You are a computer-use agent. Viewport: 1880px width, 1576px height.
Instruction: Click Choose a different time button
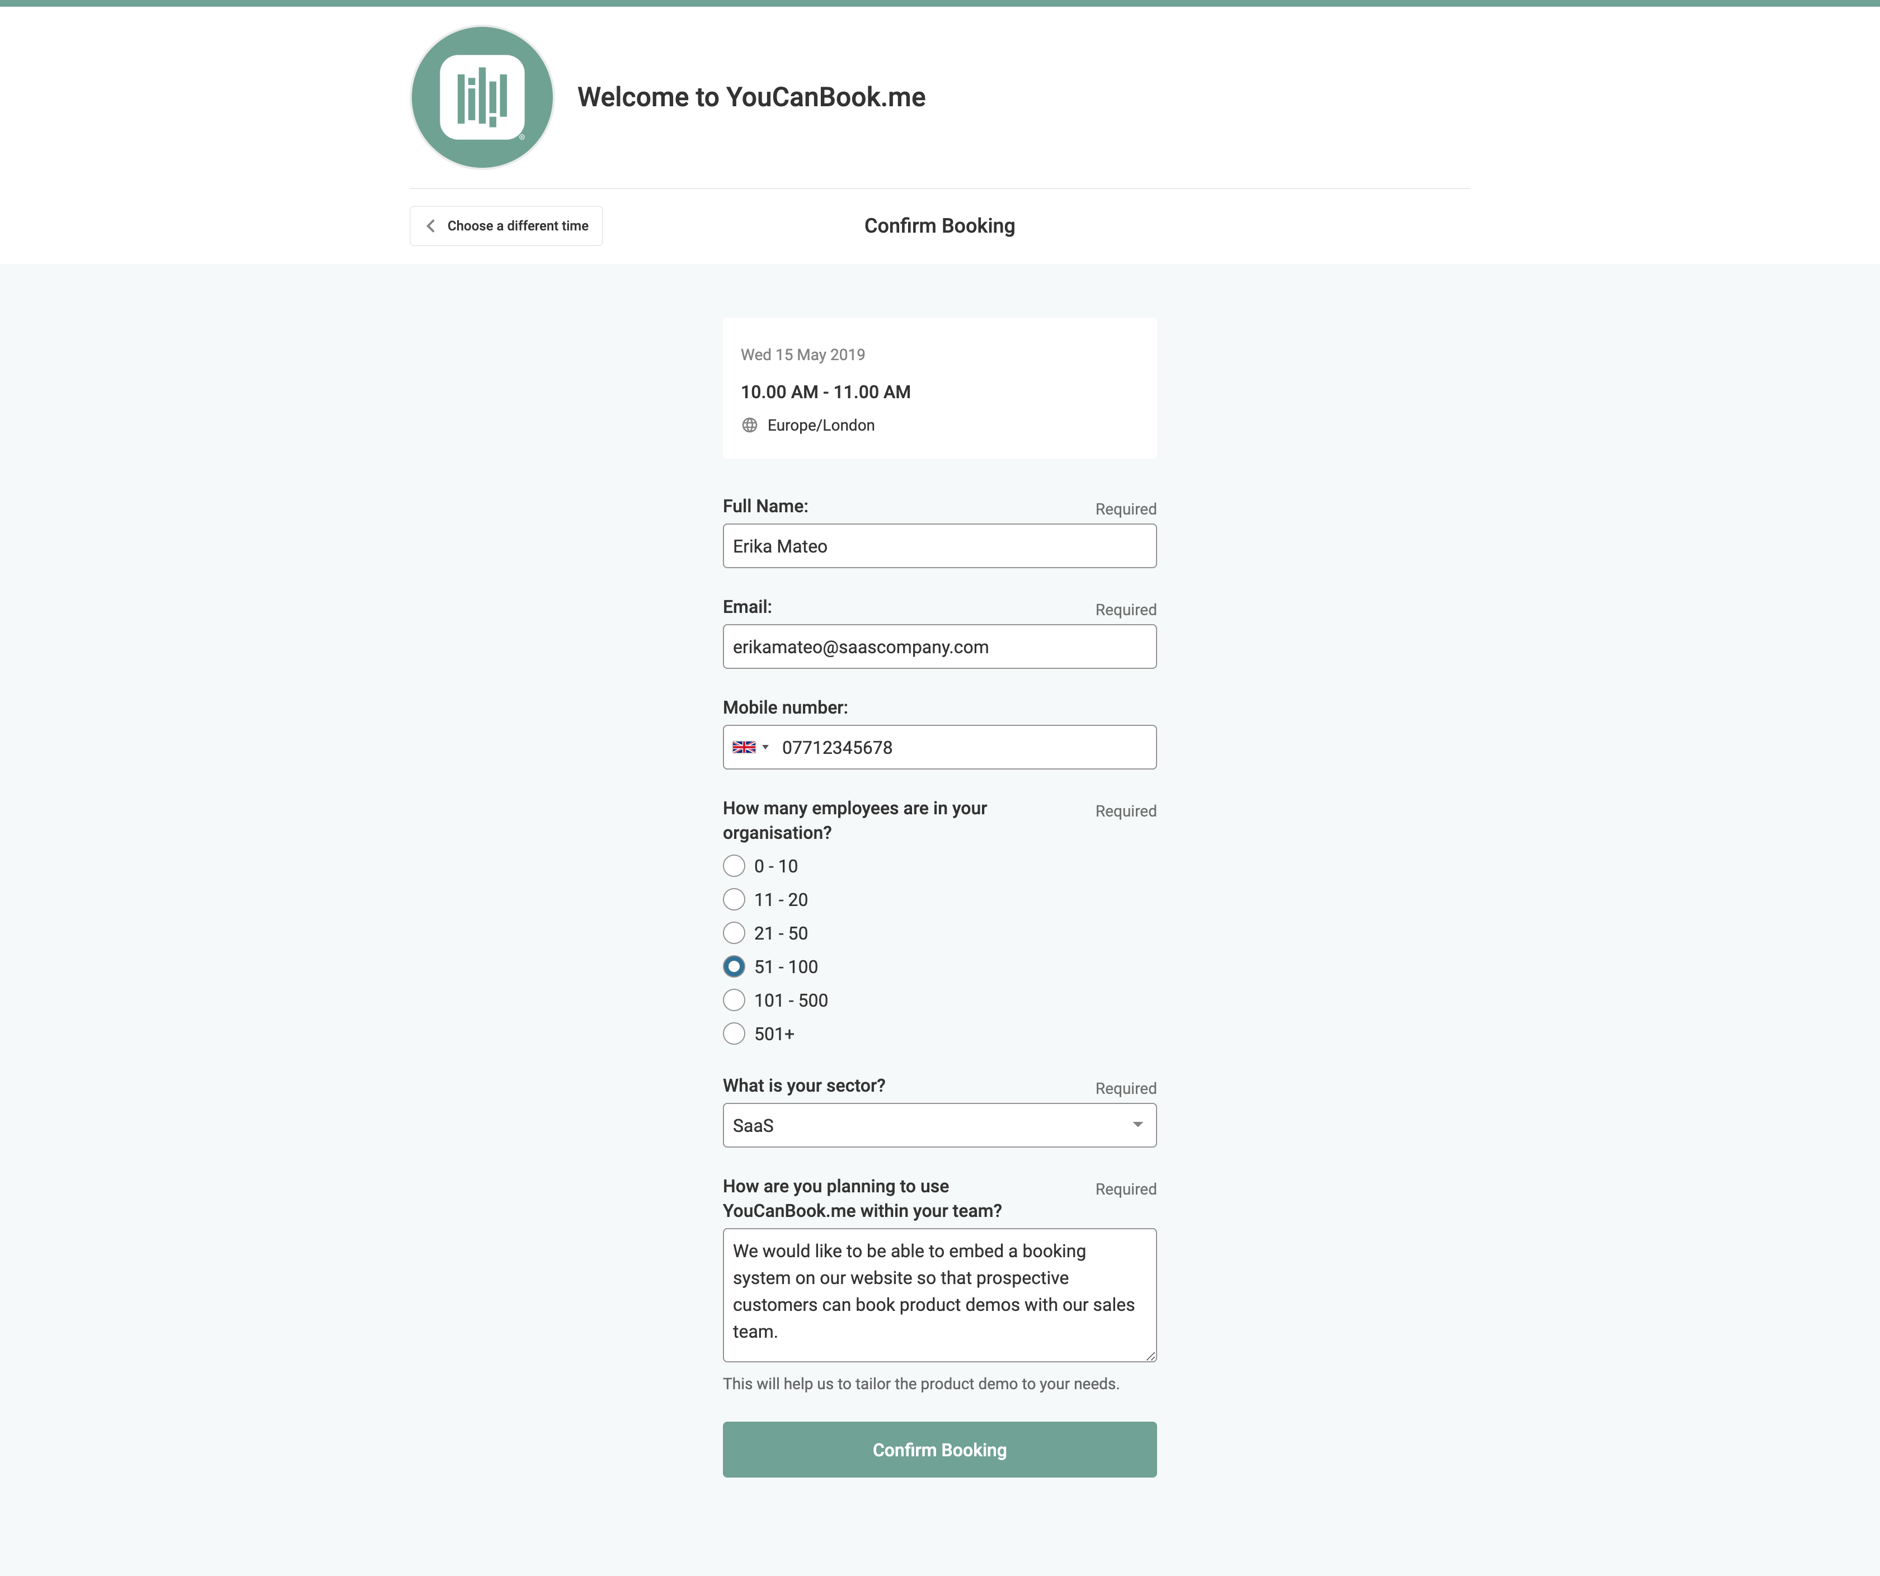tap(507, 227)
